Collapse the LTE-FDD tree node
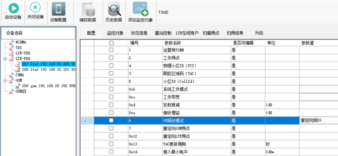 click(x=5, y=59)
